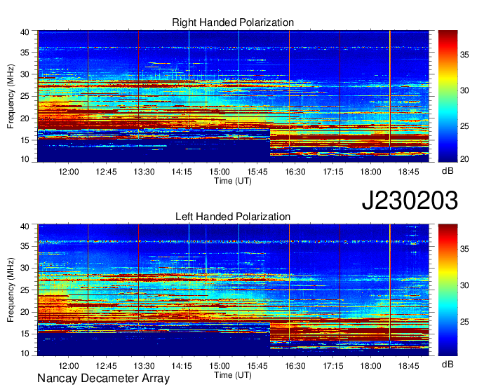Click the 25 dB mark on upper colorbar
Viewport: 477px width, 387px height.
[x=464, y=126]
